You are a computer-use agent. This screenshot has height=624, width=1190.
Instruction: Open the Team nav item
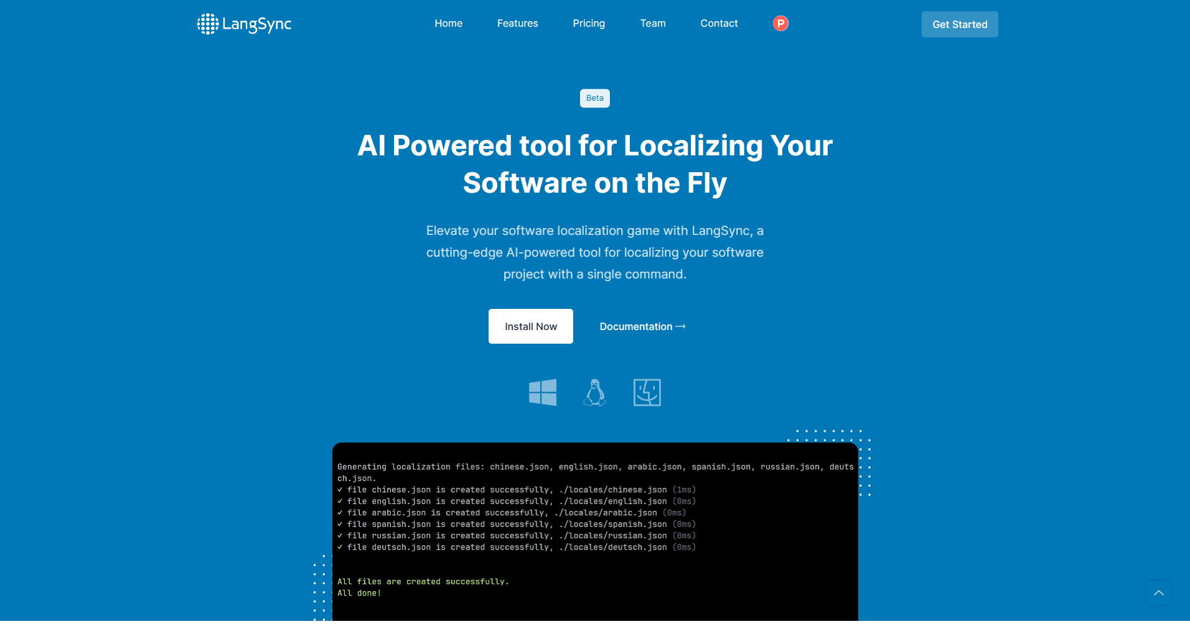click(x=653, y=23)
